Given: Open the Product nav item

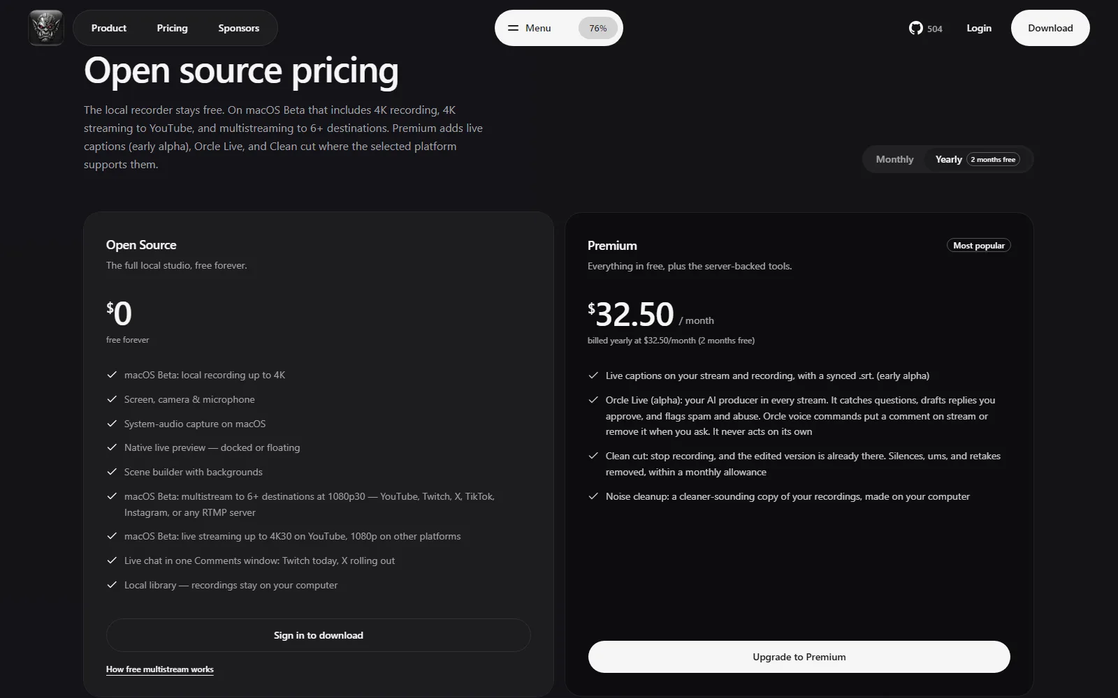Looking at the screenshot, I should pyautogui.click(x=109, y=28).
